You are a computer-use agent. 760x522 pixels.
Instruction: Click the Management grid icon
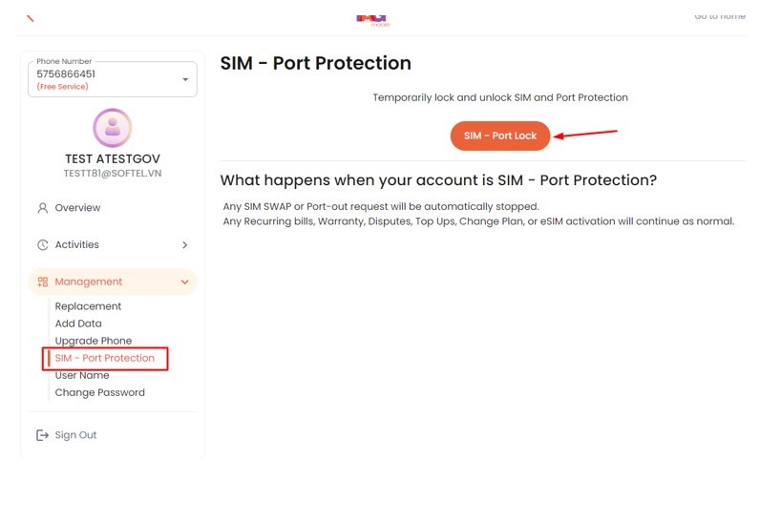coord(43,282)
